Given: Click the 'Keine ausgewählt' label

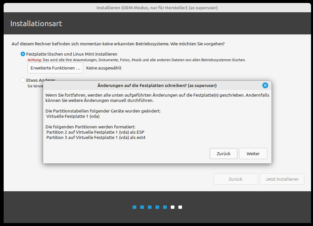Looking at the screenshot, I should point(104,68).
